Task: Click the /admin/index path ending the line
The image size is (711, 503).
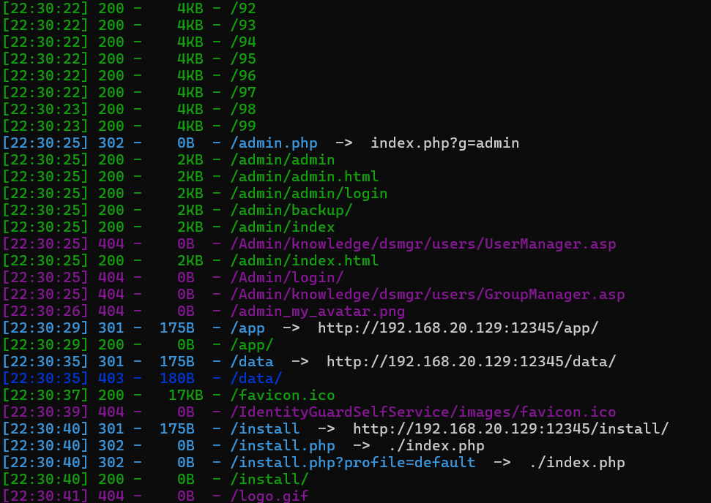Action: [x=283, y=227]
